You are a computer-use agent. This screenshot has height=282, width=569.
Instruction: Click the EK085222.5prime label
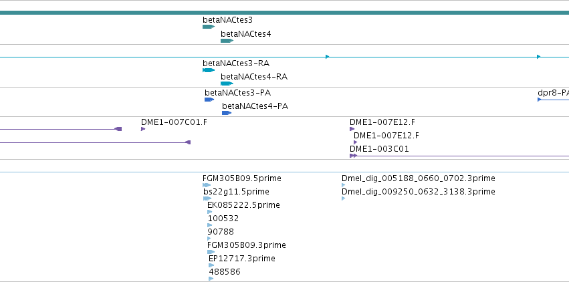click(243, 204)
